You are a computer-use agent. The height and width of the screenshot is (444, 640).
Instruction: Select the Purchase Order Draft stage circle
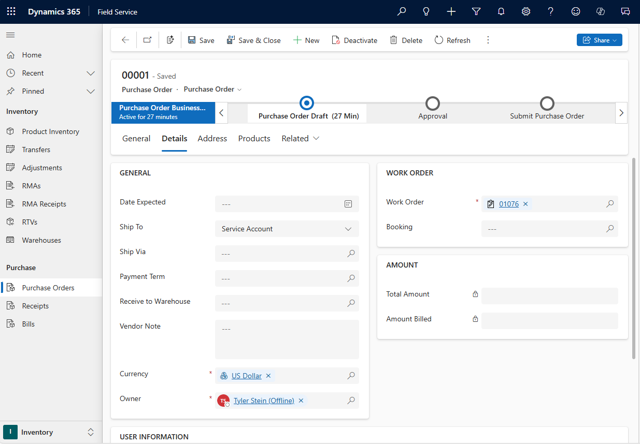click(x=306, y=103)
